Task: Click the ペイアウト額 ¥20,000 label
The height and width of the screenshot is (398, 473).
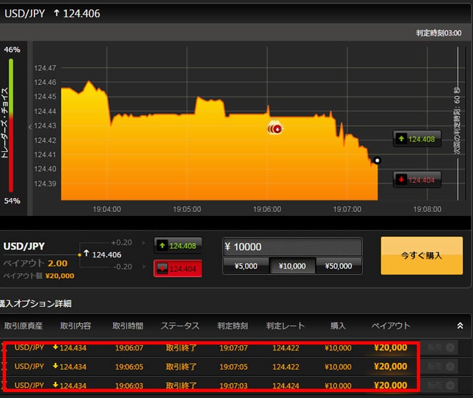Action: click(38, 276)
